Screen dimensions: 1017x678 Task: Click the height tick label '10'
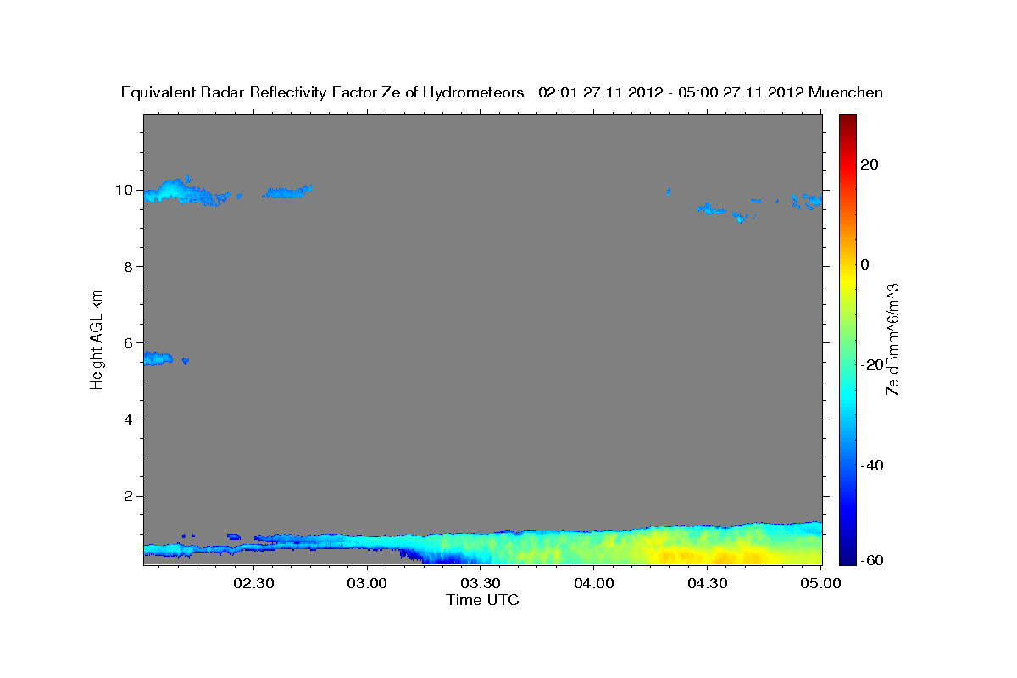(x=125, y=190)
